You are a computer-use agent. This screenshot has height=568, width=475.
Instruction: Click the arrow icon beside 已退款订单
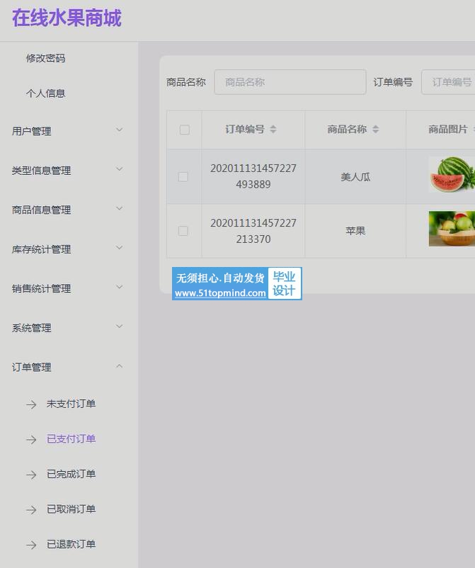(31, 545)
